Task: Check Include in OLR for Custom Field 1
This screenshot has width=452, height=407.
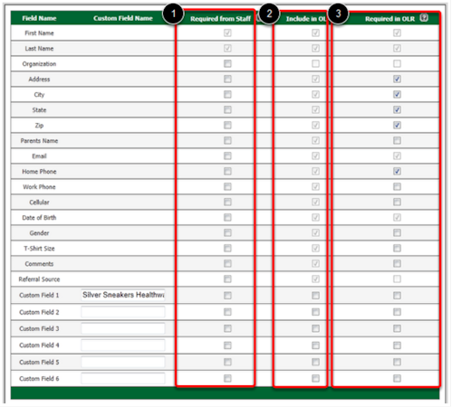Action: pos(315,296)
